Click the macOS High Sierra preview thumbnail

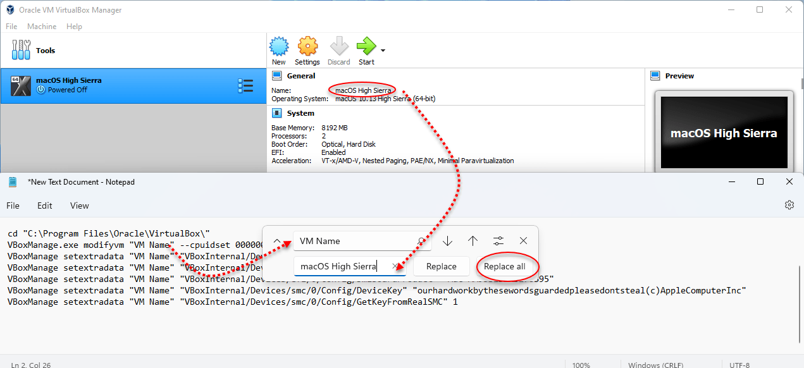pos(724,133)
